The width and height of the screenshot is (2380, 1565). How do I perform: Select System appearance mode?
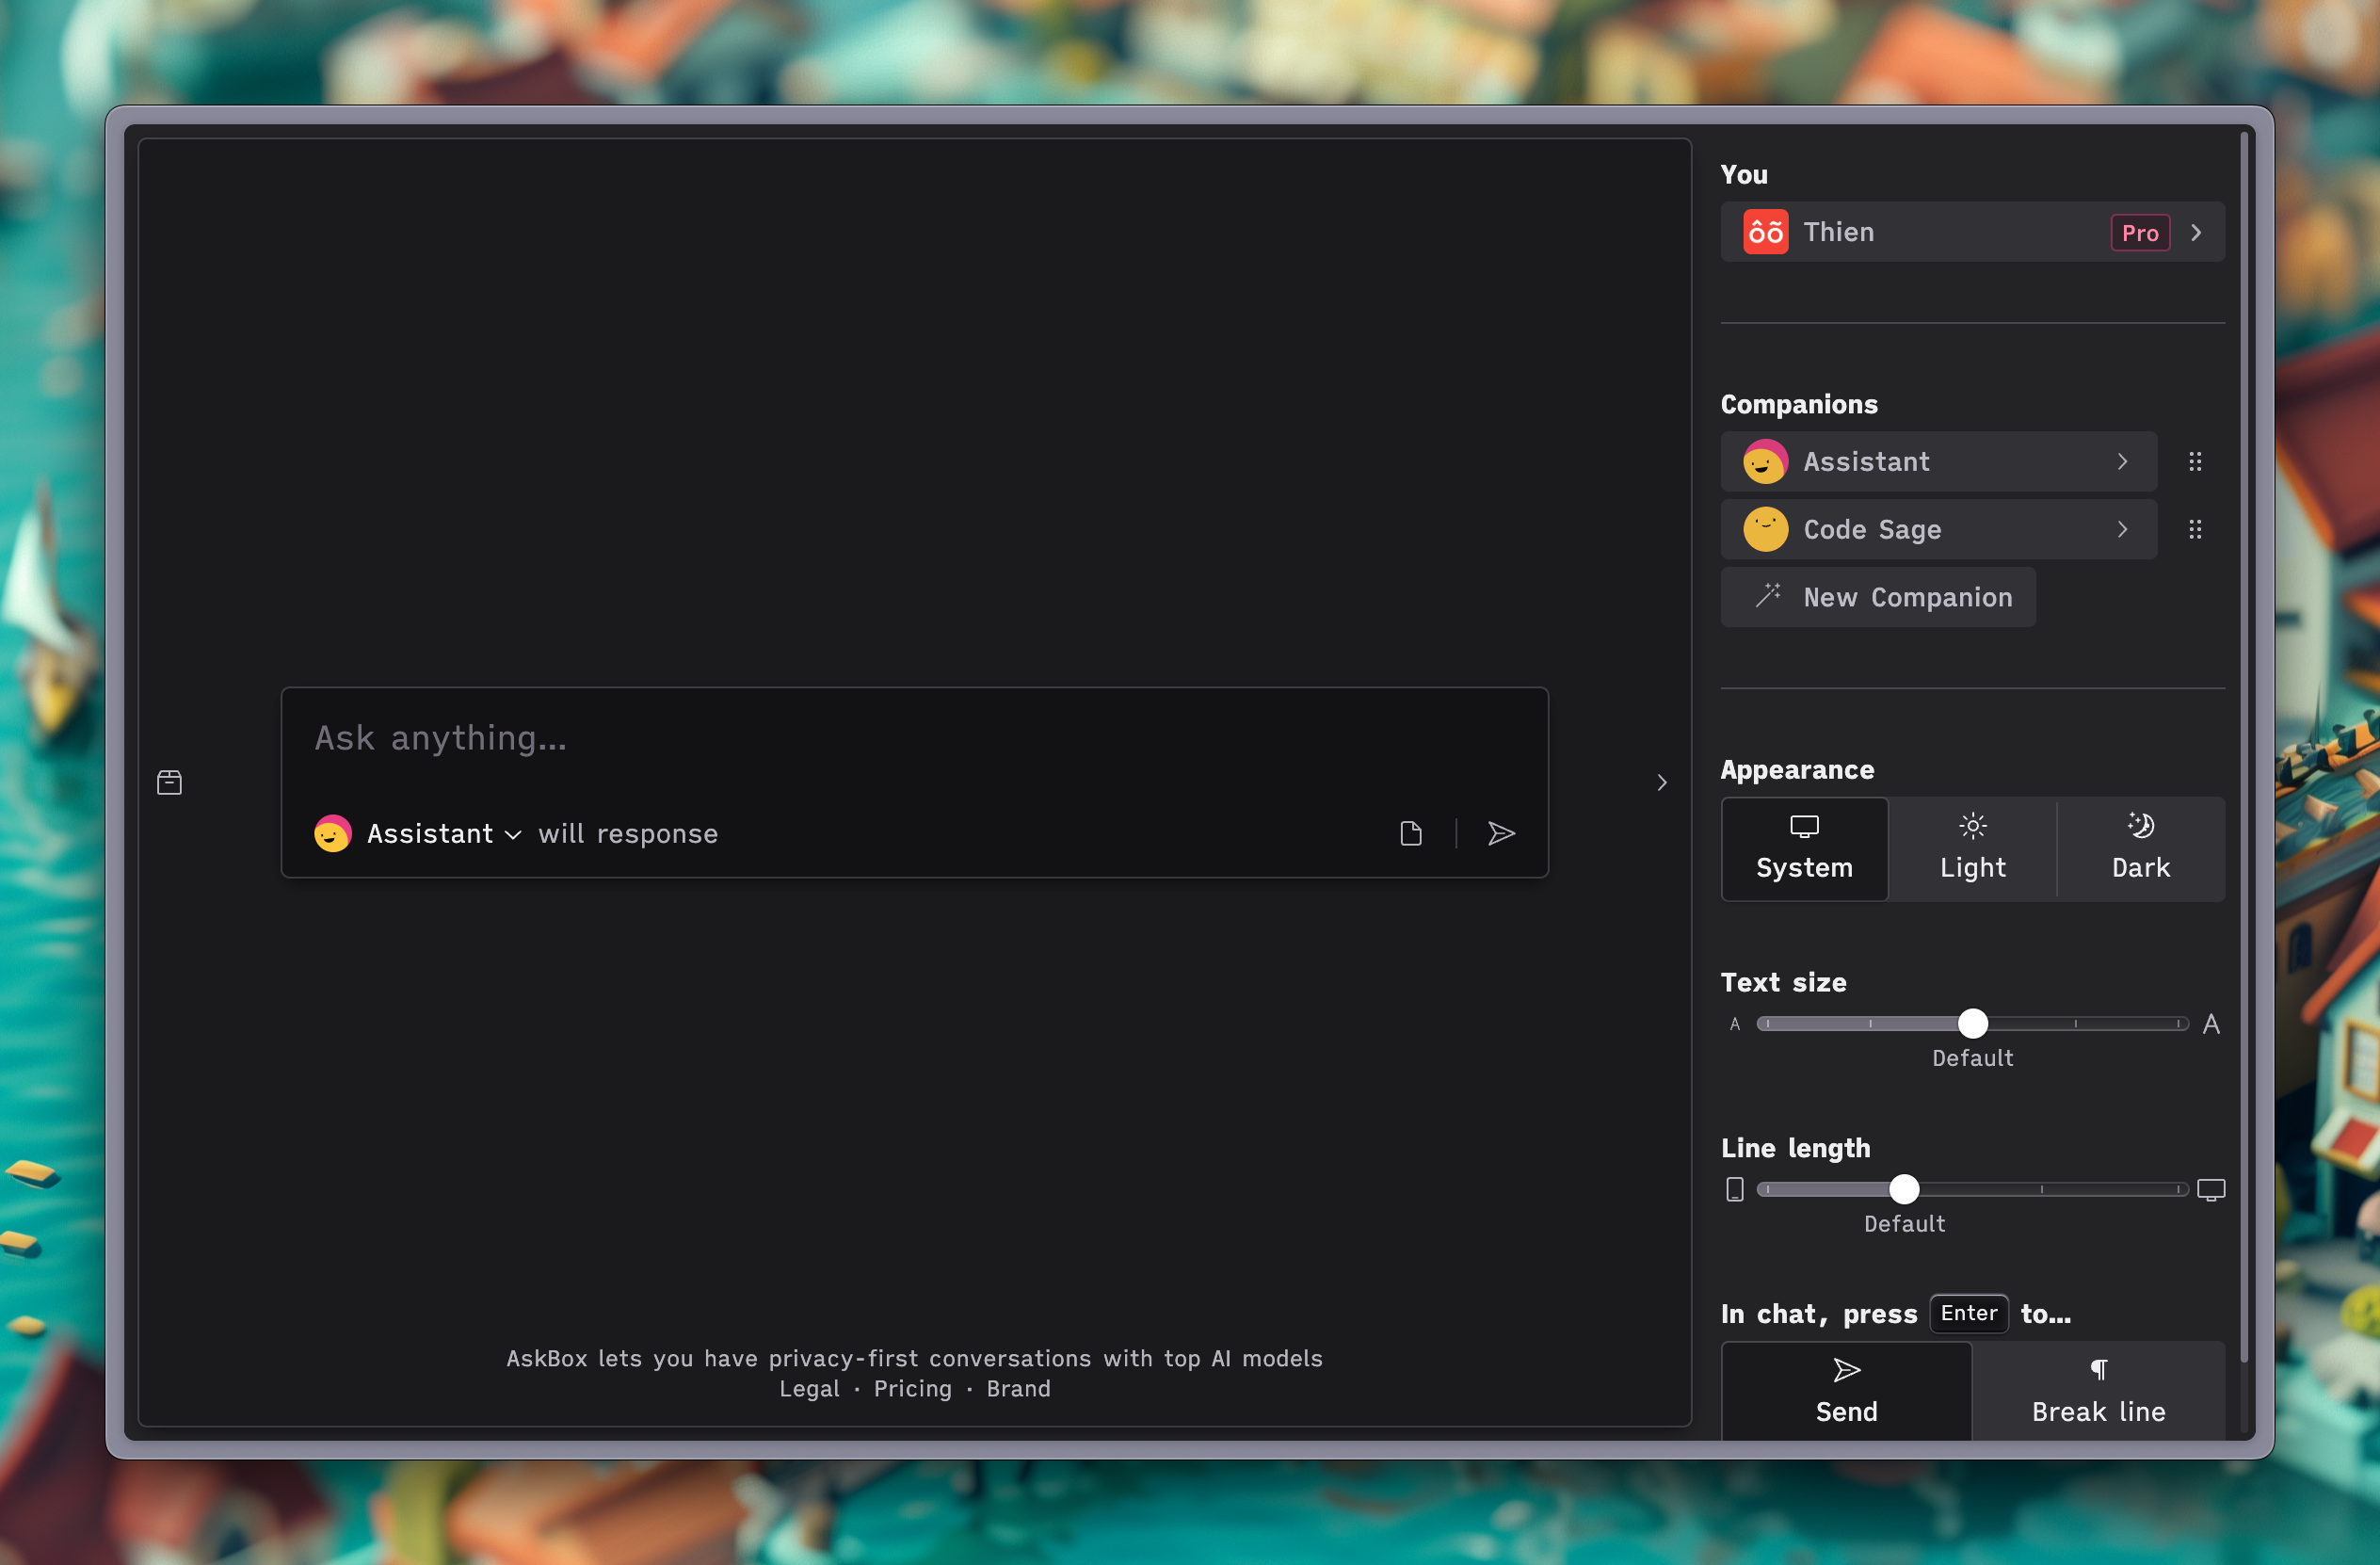pos(1804,849)
